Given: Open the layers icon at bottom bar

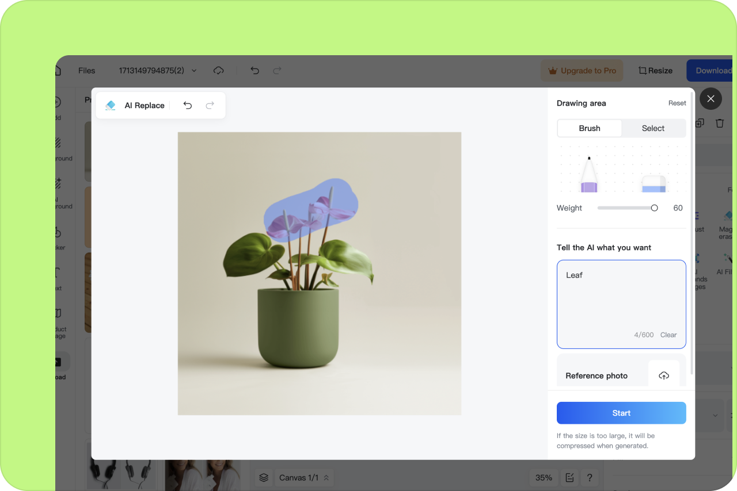Looking at the screenshot, I should [264, 478].
